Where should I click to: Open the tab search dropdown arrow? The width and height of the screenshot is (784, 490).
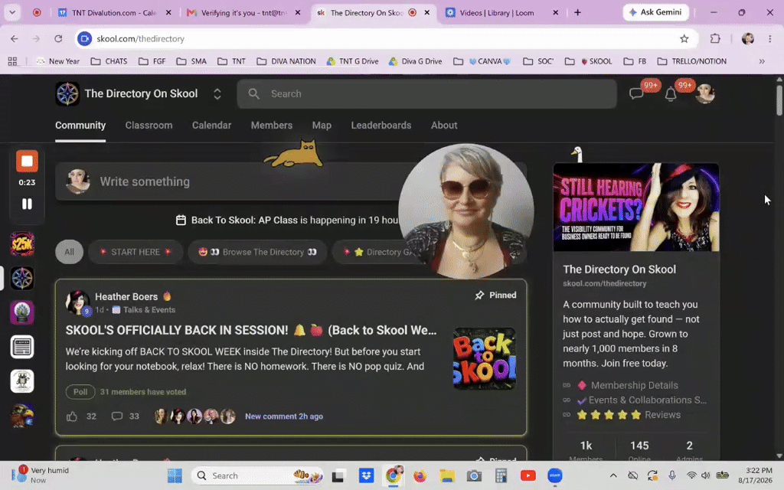[12, 12]
